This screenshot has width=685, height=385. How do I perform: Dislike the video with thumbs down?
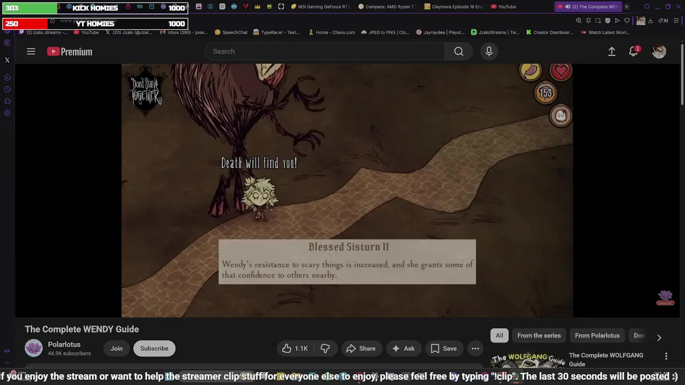point(325,348)
